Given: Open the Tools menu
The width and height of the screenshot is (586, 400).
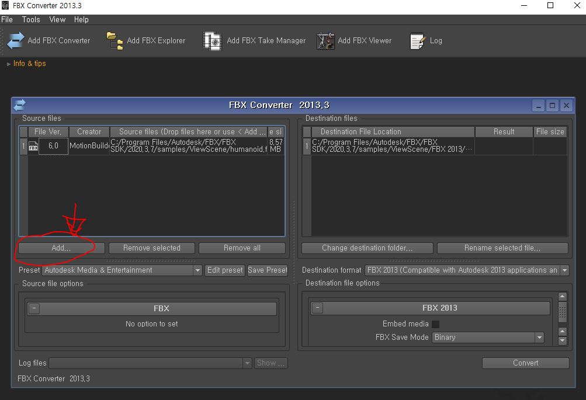Looking at the screenshot, I should 31,19.
